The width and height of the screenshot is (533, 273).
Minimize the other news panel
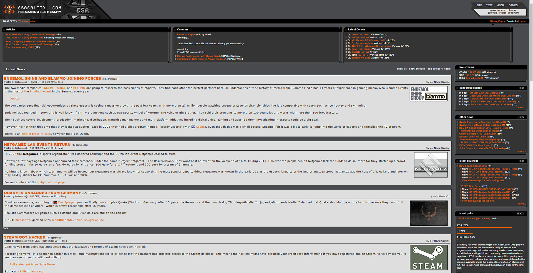pyautogui.click(x=518, y=117)
